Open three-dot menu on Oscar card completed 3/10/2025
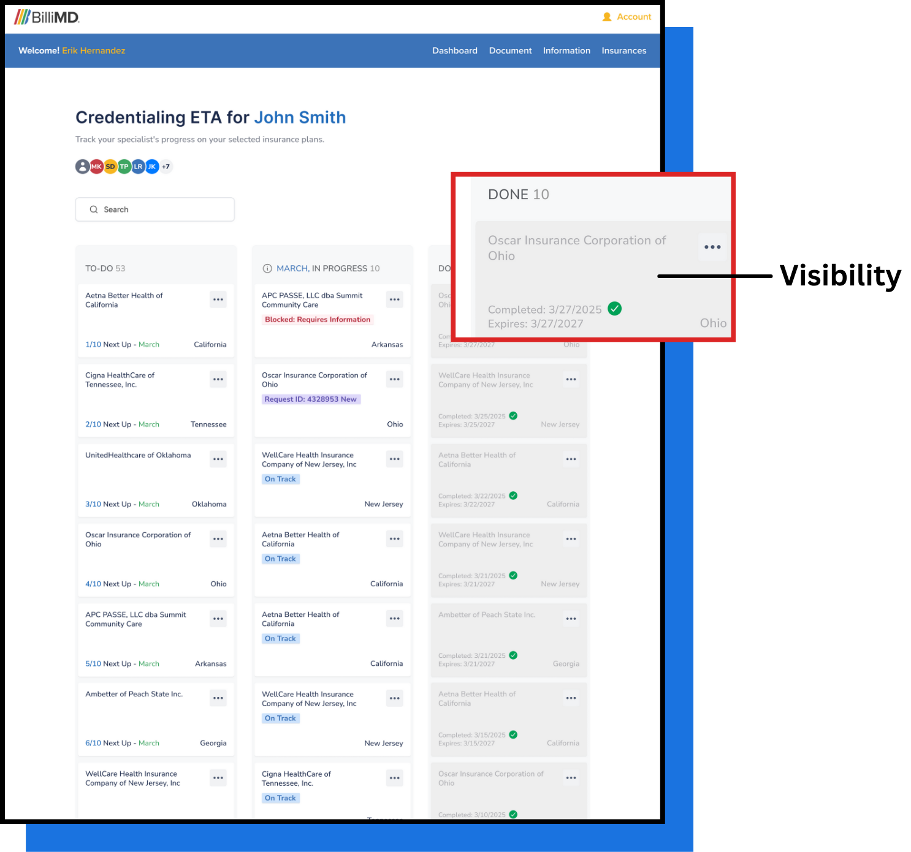This screenshot has width=911, height=852. [571, 778]
